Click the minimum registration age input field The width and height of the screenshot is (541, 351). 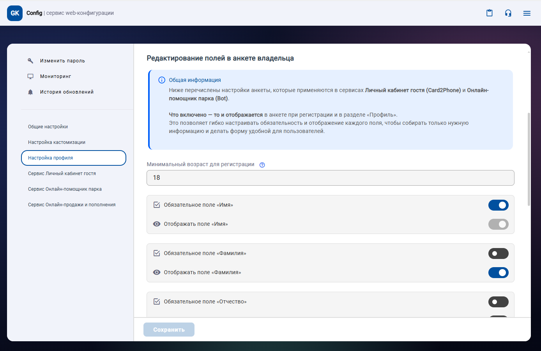click(x=330, y=178)
